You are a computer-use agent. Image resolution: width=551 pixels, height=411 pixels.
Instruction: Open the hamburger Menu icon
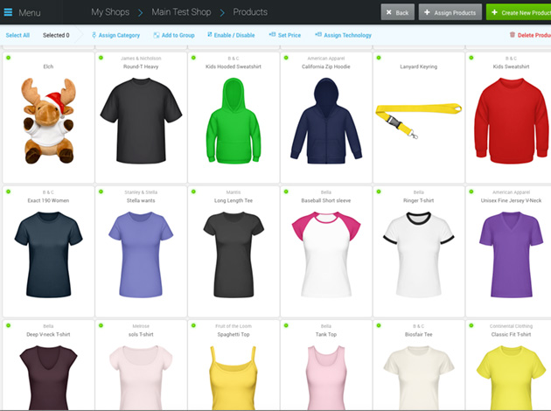tap(8, 12)
